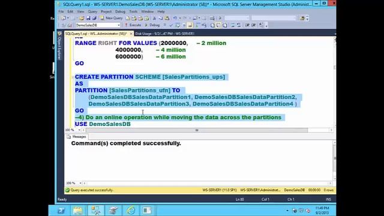Open Internet Explorer from taskbar

[131, 211]
